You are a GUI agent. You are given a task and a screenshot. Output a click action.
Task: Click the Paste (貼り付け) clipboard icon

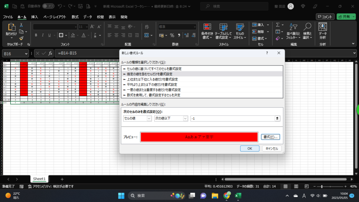coord(11,27)
